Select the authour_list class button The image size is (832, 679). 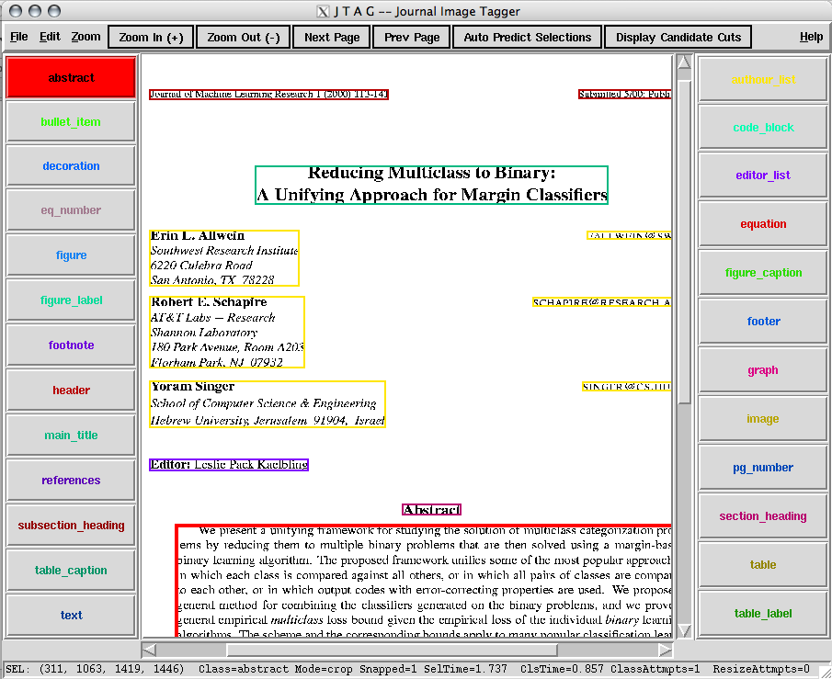763,80
